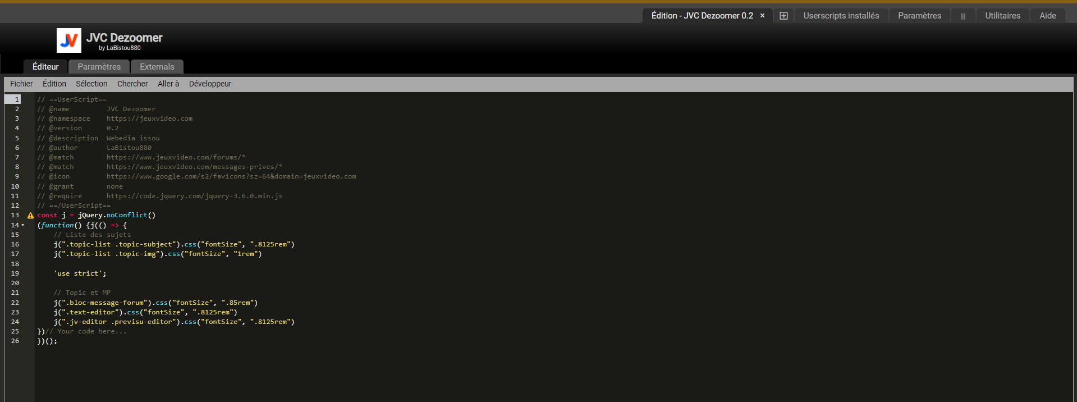Viewport: 1077px width, 402px height.
Task: Click line number 26 in gutter
Action: (x=15, y=341)
